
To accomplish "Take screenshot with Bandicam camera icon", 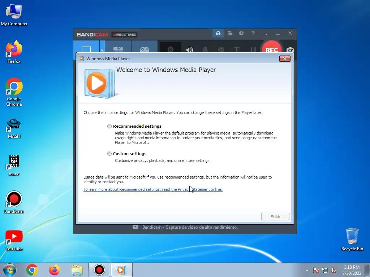I will 290,50.
